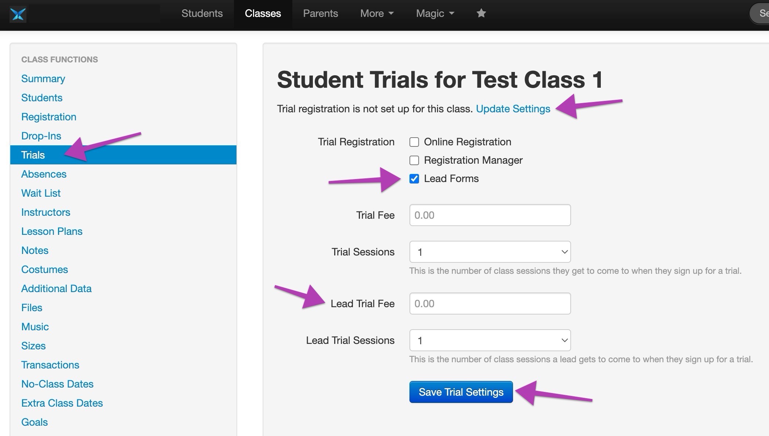769x436 pixels.
Task: Click Save Trial Settings button
Action: (461, 392)
